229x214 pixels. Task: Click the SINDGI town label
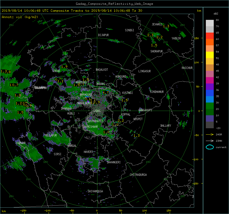[130, 30]
